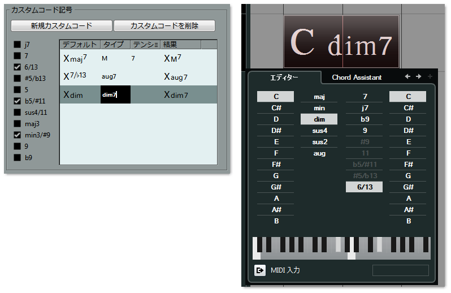
Task: Select the X7/b13 custom chord row
Action: (138, 76)
